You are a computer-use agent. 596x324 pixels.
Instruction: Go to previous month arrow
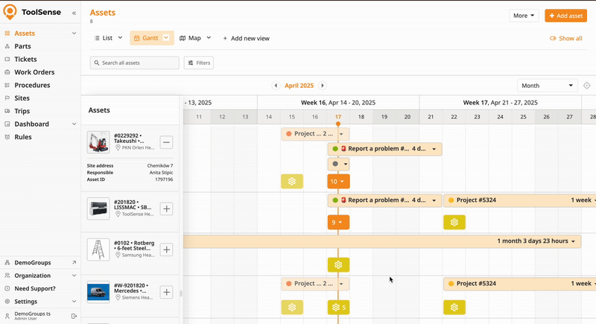[276, 86]
